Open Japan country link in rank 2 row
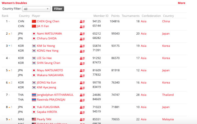 166,34
